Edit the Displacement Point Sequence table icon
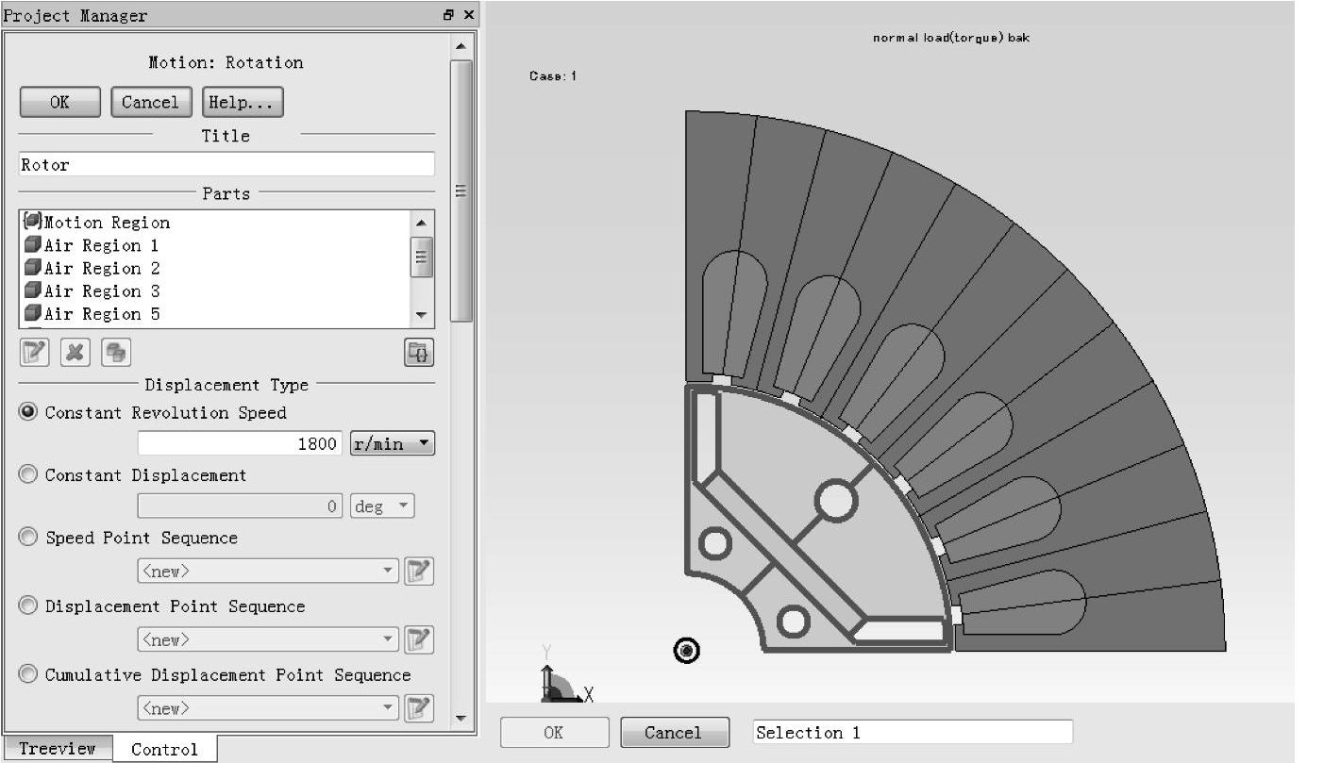This screenshot has height=763, width=1324. click(418, 640)
